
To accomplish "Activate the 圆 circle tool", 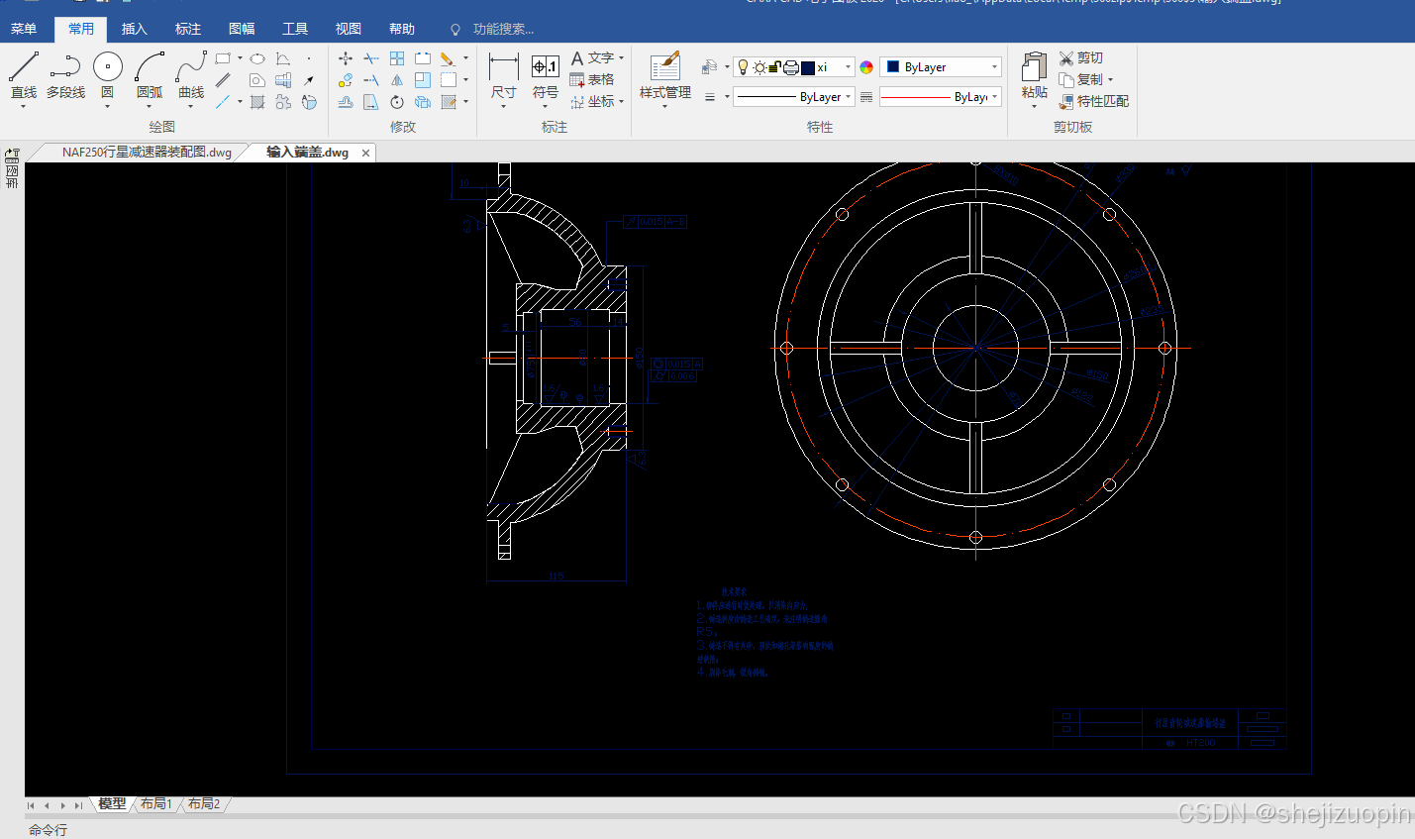I will click(x=107, y=76).
